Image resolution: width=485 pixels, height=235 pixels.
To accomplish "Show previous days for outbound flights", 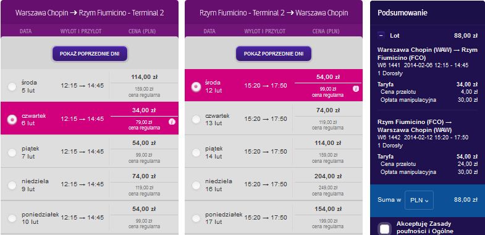I will (x=90, y=54).
